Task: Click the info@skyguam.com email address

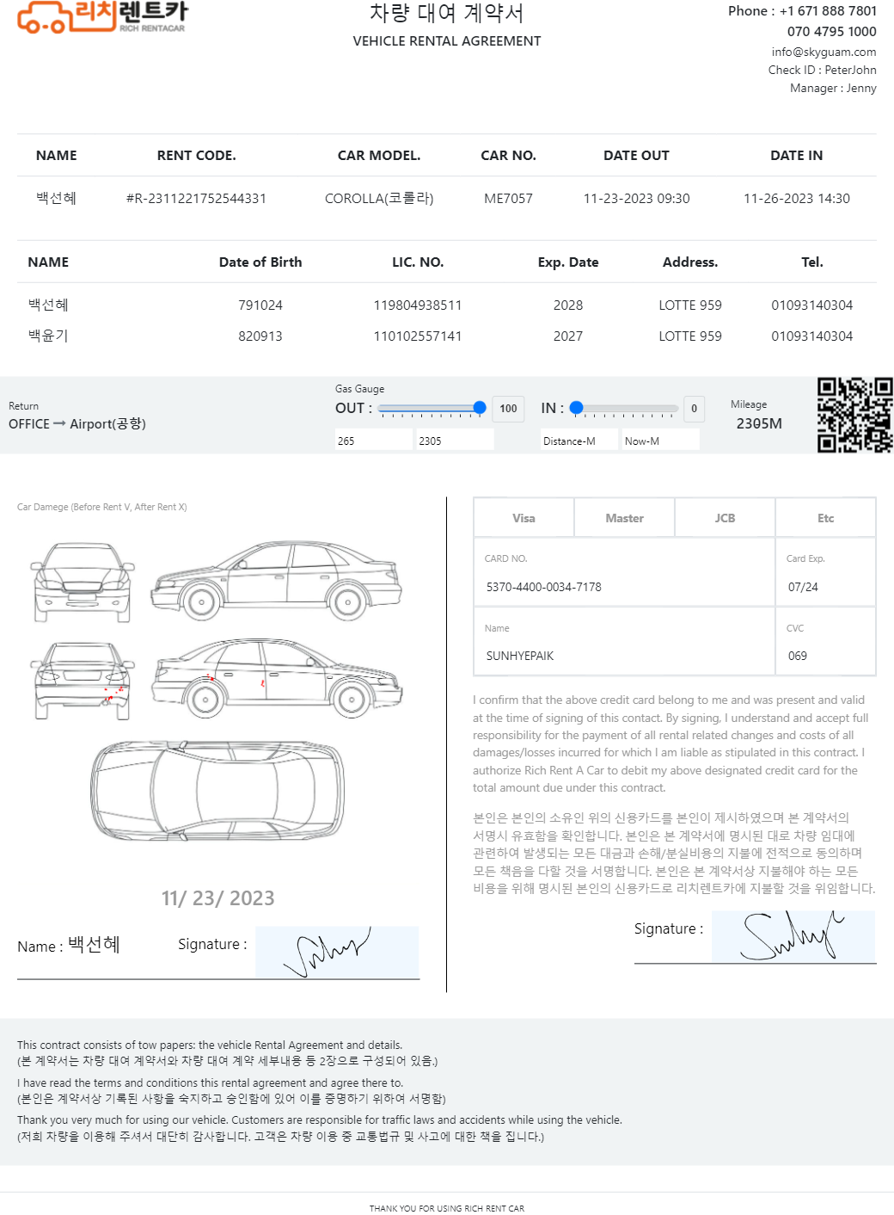Action: (x=824, y=52)
